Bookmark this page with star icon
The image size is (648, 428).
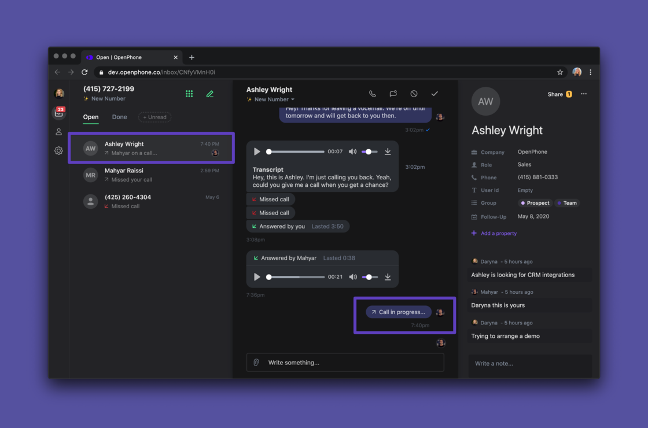(560, 72)
